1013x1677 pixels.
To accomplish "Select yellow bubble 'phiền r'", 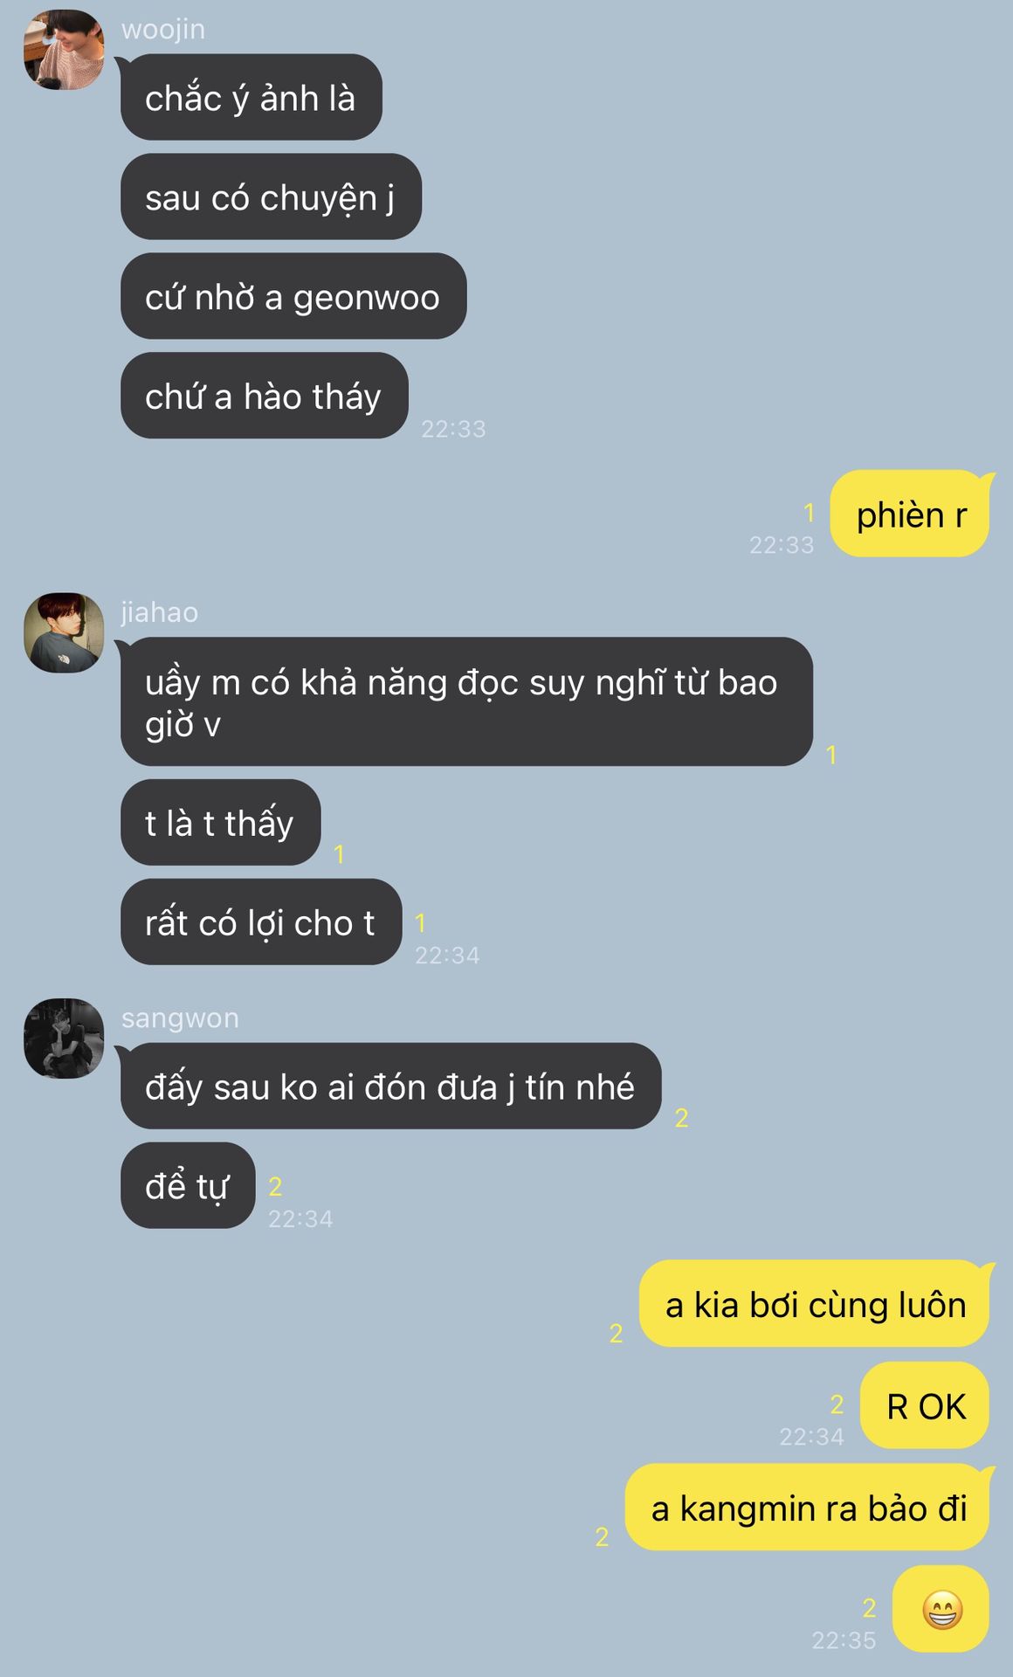I will tap(910, 514).
